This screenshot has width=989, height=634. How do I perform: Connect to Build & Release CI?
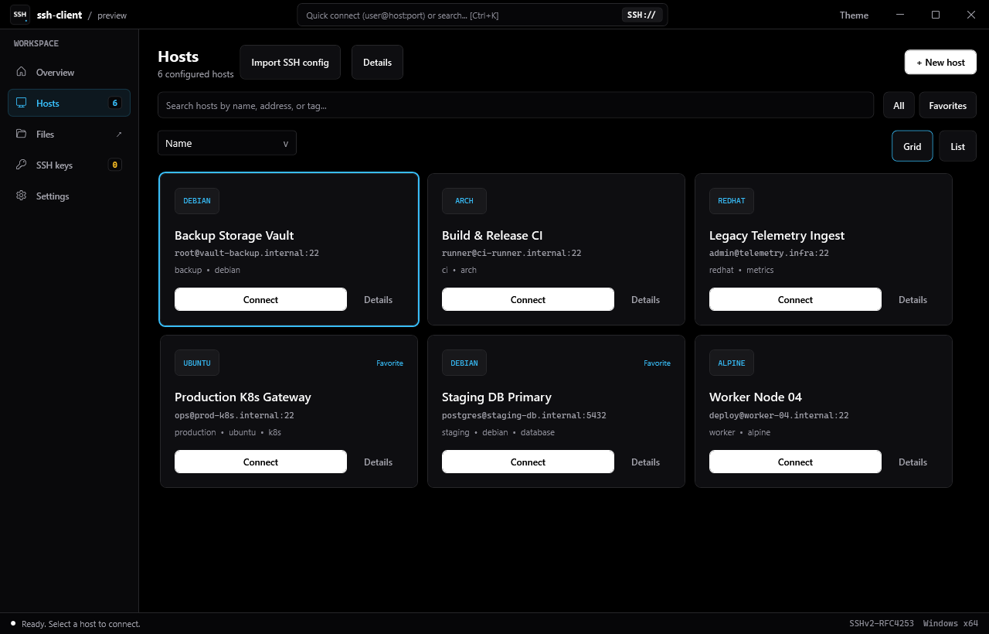528,299
